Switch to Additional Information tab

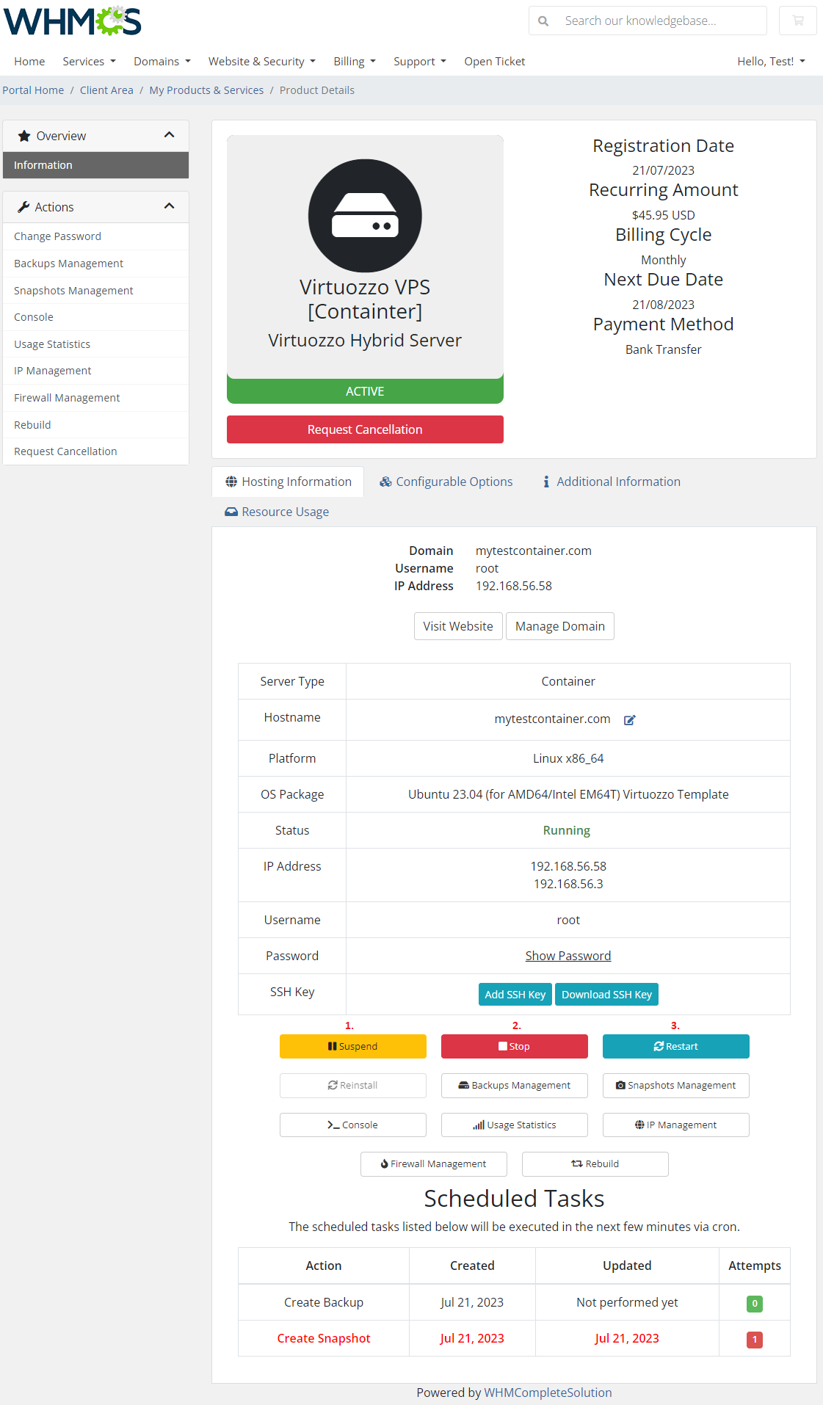coord(611,482)
